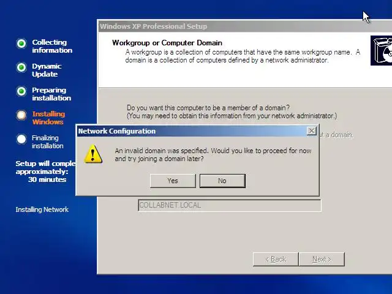Click the Setup CD box icon
This screenshot has height=294, width=392.
pyautogui.click(x=381, y=50)
